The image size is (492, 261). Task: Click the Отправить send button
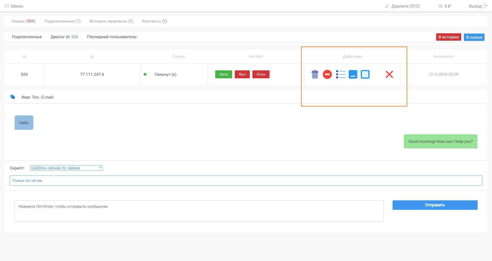tap(435, 205)
